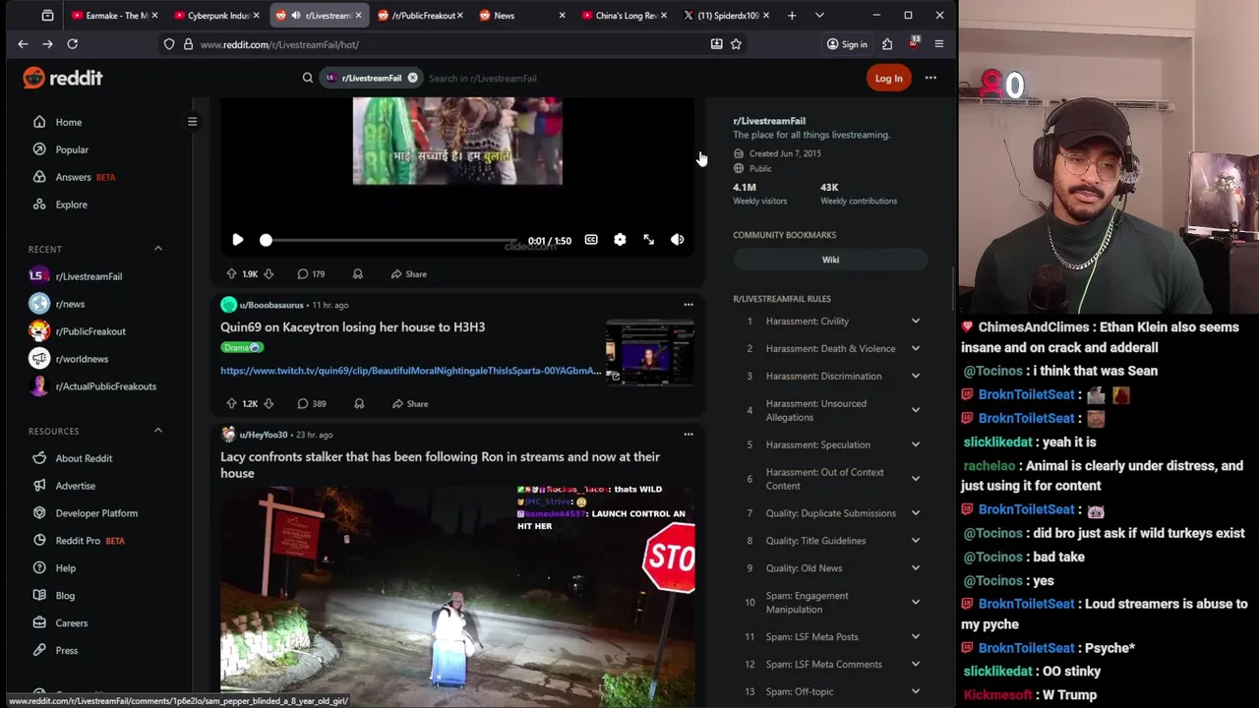The image size is (1259, 708).
Task: Click the browser address bar URL
Action: tap(279, 44)
